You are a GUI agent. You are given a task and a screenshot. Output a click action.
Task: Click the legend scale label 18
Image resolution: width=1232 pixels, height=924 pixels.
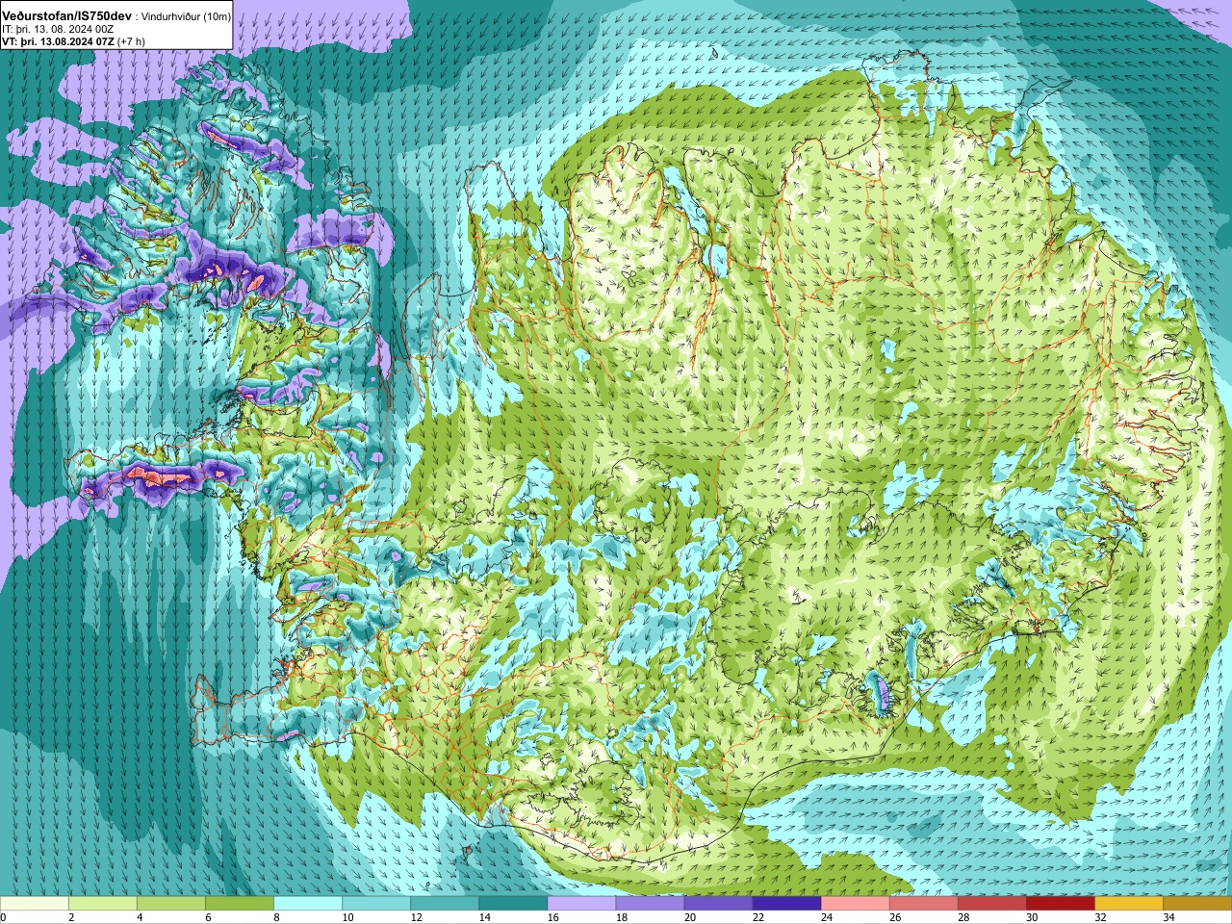point(621,917)
